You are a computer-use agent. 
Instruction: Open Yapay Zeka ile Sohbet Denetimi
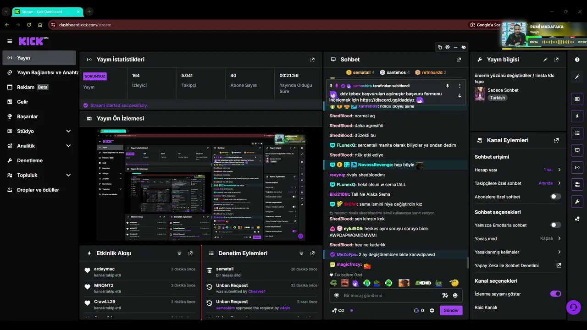point(518,265)
